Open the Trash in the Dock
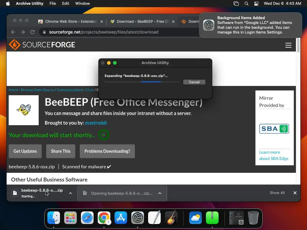Viewport: 307px width, 230px height. 253,218
